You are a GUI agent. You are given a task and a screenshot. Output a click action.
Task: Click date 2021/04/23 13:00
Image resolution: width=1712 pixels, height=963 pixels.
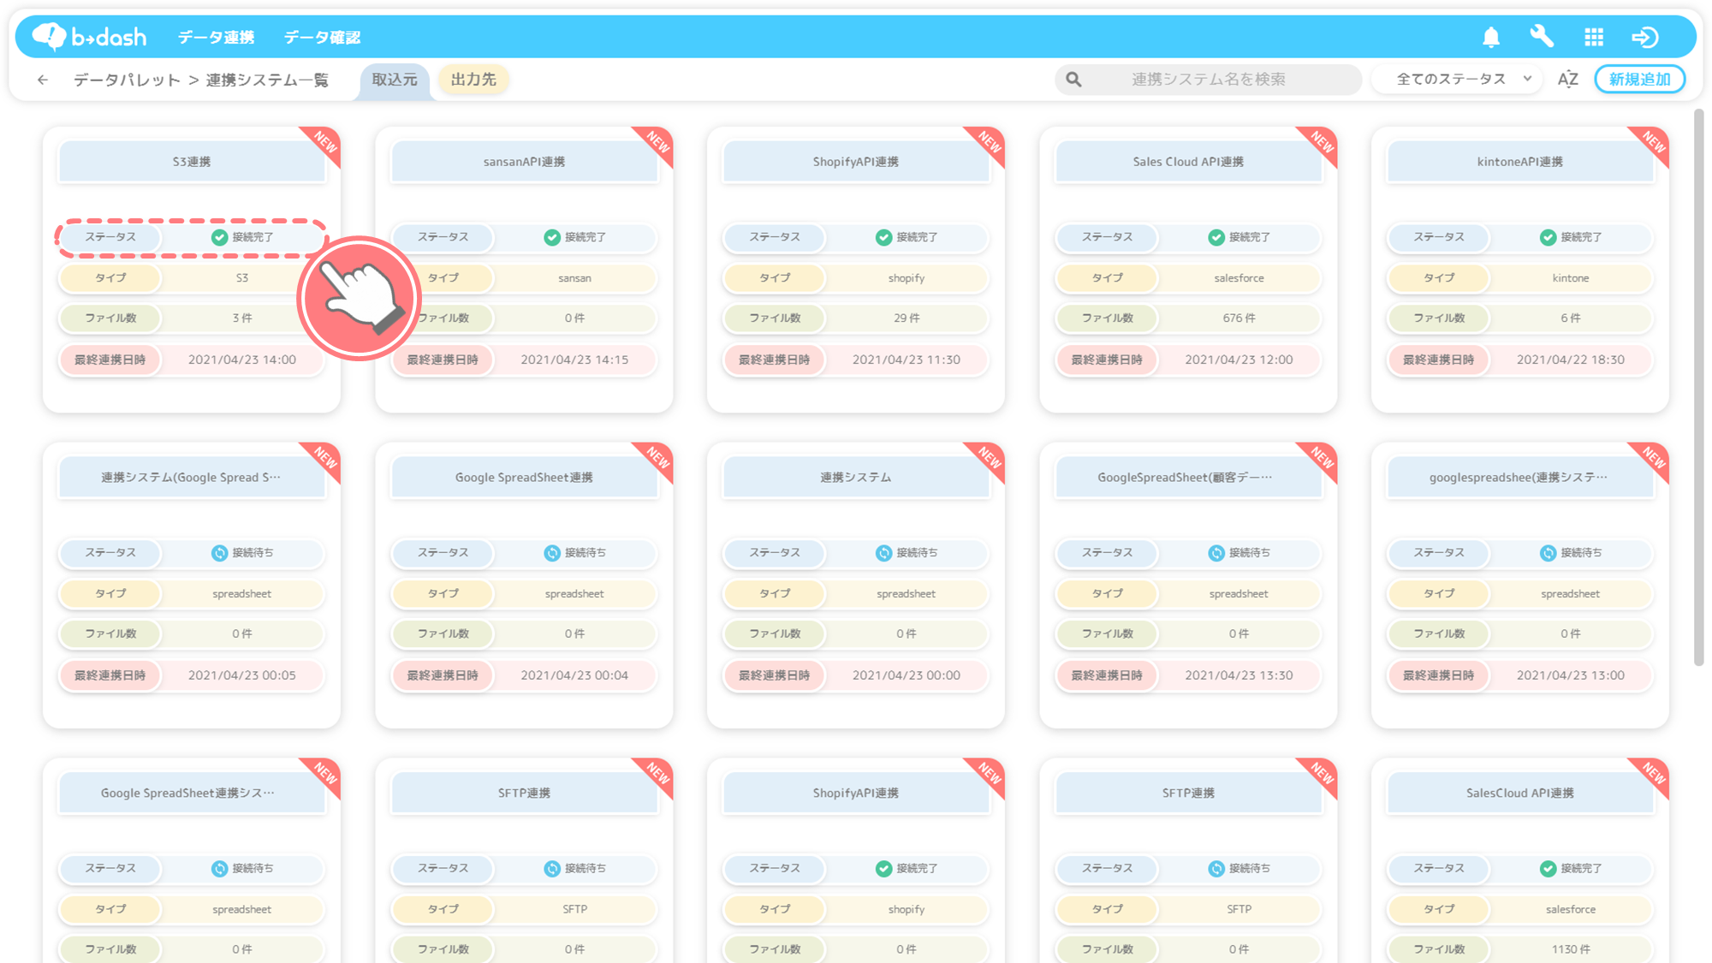(1571, 675)
